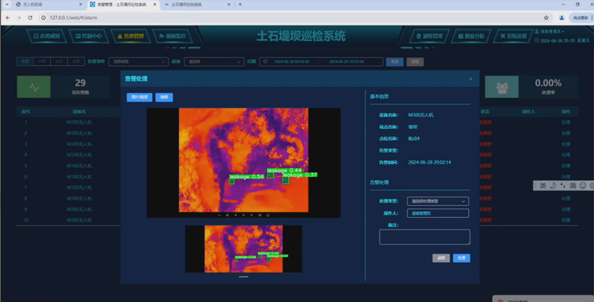Viewport: 594px width, 302px height.
Task: Bookmark this page with the star icon
Action: tap(546, 18)
